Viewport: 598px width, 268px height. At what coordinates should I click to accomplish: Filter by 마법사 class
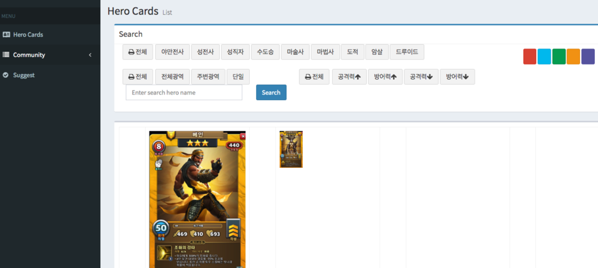pos(325,52)
